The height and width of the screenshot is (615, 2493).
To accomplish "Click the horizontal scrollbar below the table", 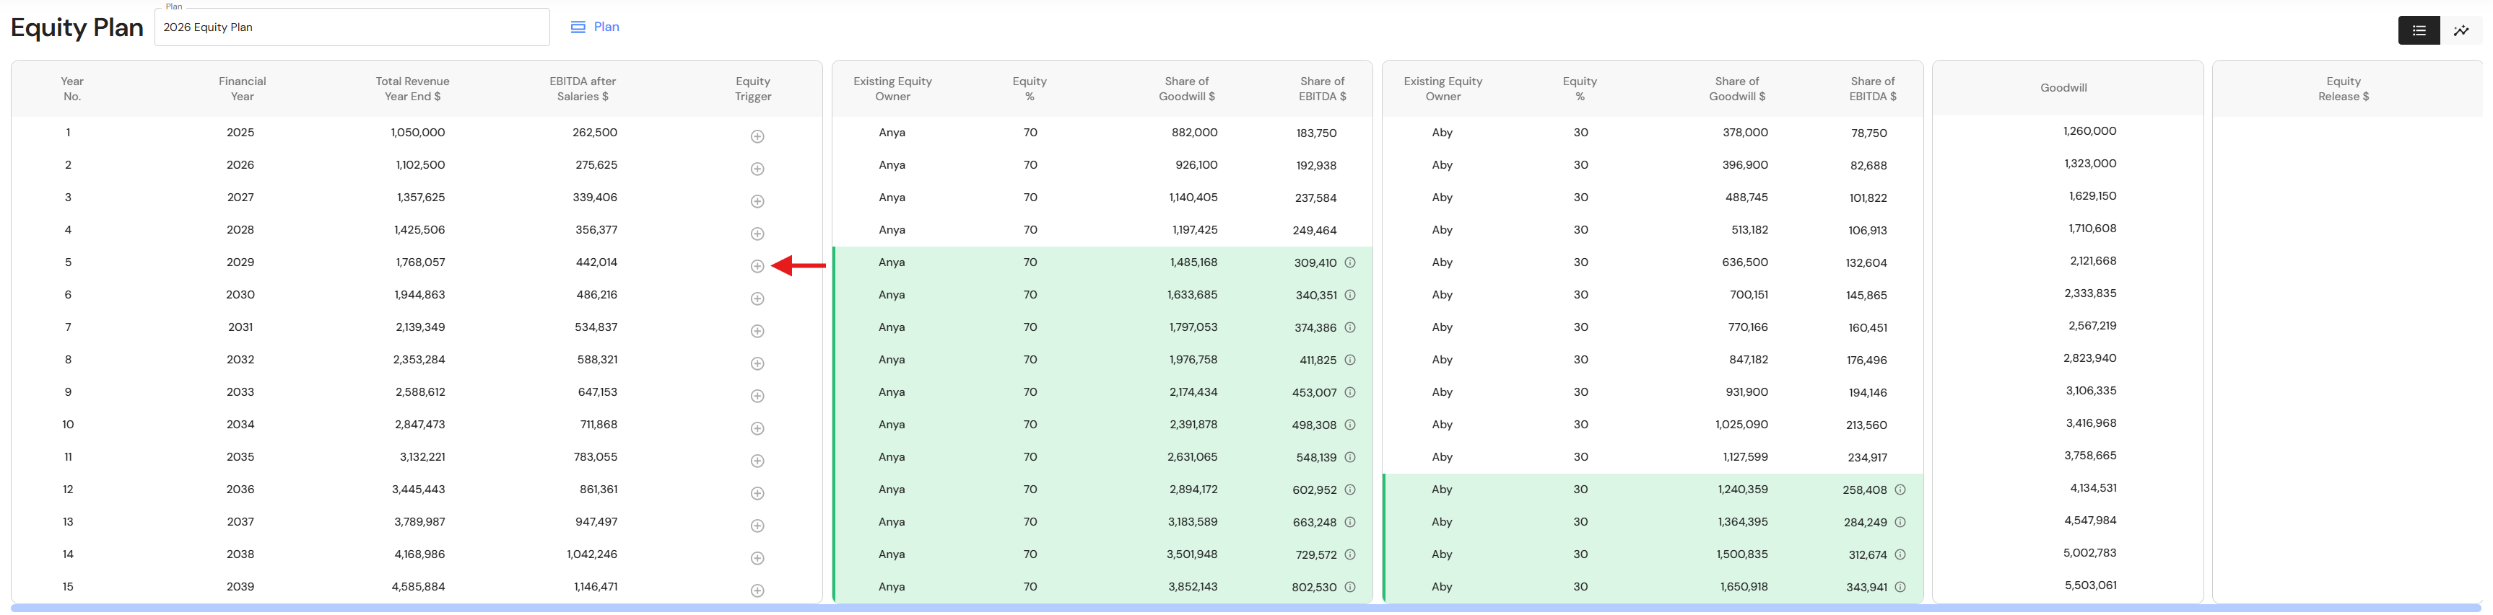I will (x=1245, y=609).
